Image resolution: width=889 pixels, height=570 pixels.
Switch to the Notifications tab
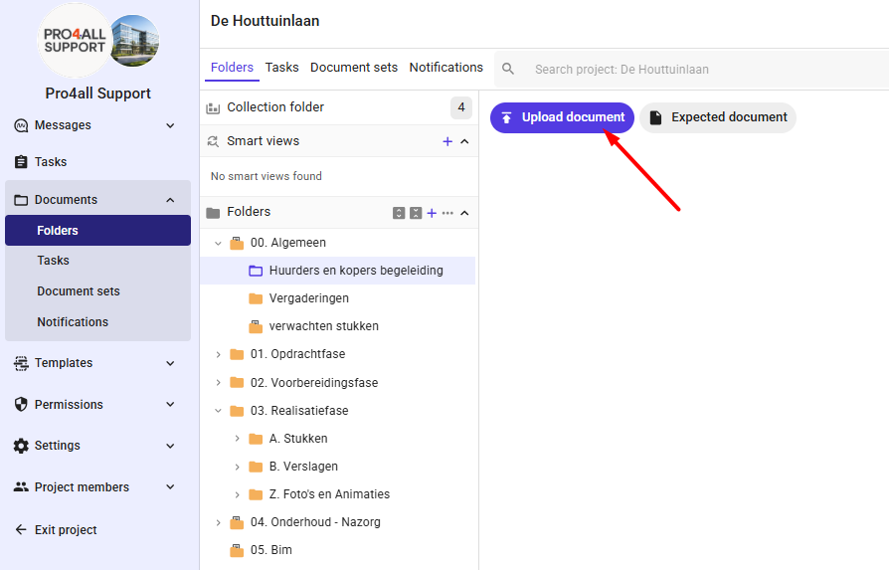pos(446,68)
